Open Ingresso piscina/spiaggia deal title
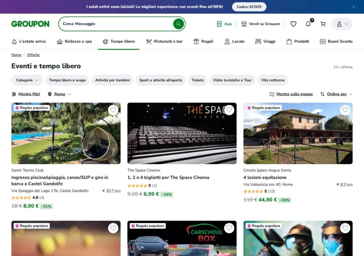This screenshot has width=364, height=256. [x=59, y=181]
